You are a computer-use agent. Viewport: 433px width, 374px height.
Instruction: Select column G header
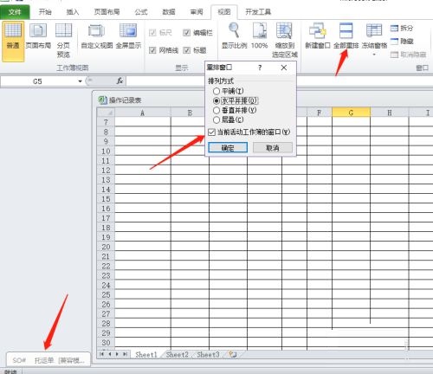351,113
